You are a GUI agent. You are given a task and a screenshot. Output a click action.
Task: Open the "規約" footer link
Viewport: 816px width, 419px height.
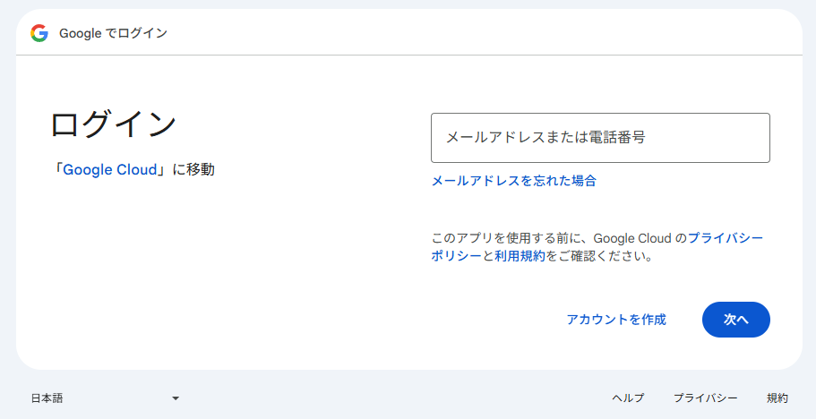coord(777,398)
